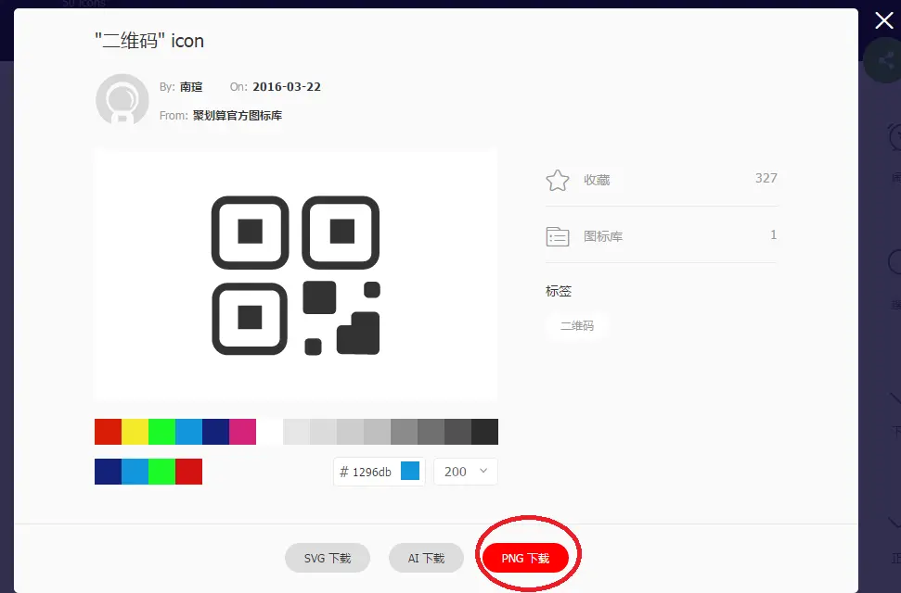
Task: Download the icon as SVG
Action: click(x=328, y=558)
